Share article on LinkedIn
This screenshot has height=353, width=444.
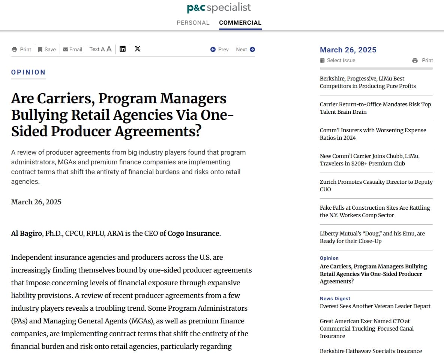point(123,49)
